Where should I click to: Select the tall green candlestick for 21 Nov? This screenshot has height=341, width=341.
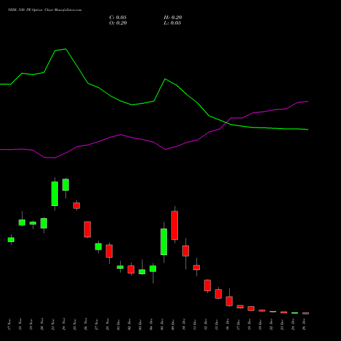coord(55,194)
